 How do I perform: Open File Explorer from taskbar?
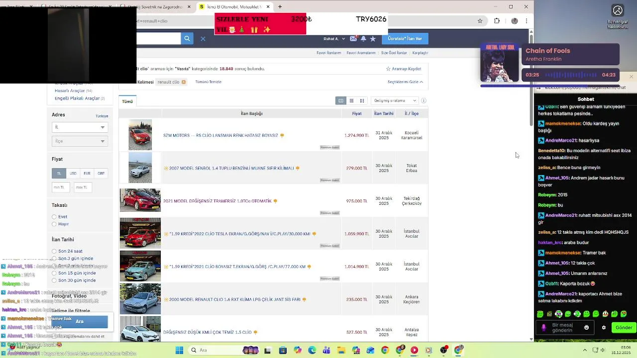(341, 350)
